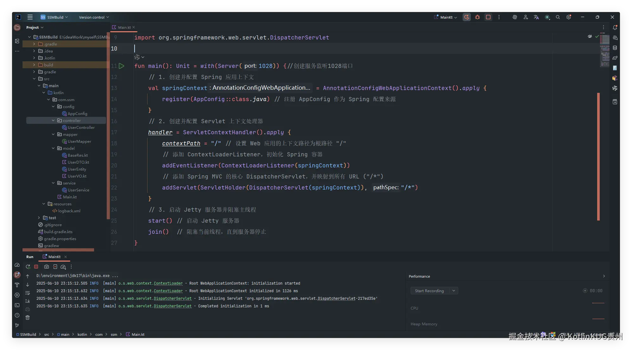The width and height of the screenshot is (632, 350).
Task: Click the Debug bug icon in toolbar
Action: (477, 17)
